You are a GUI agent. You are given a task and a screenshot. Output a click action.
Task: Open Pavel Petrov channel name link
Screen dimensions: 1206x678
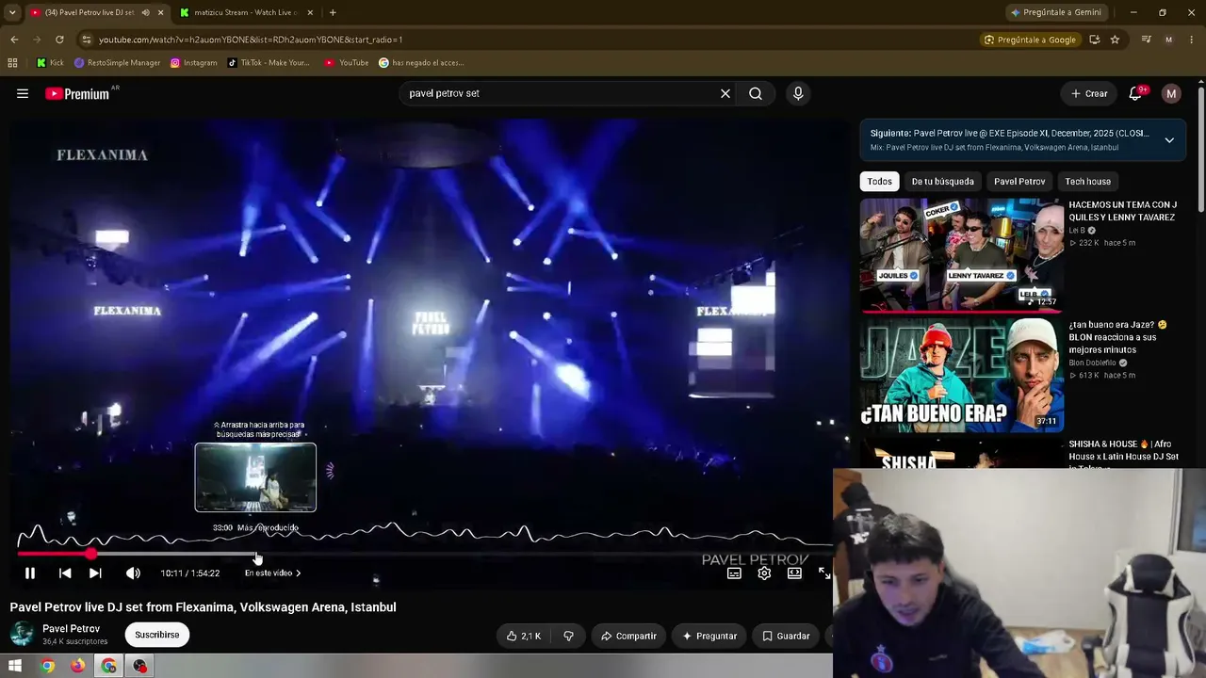pyautogui.click(x=71, y=628)
